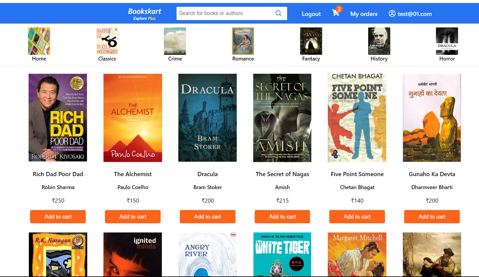Open My orders page

[x=364, y=14]
